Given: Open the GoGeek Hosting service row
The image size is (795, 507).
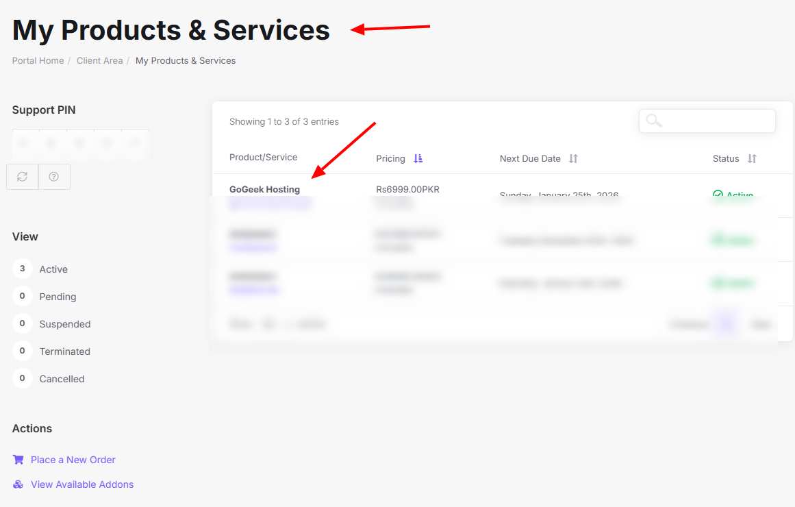Looking at the screenshot, I should [264, 189].
